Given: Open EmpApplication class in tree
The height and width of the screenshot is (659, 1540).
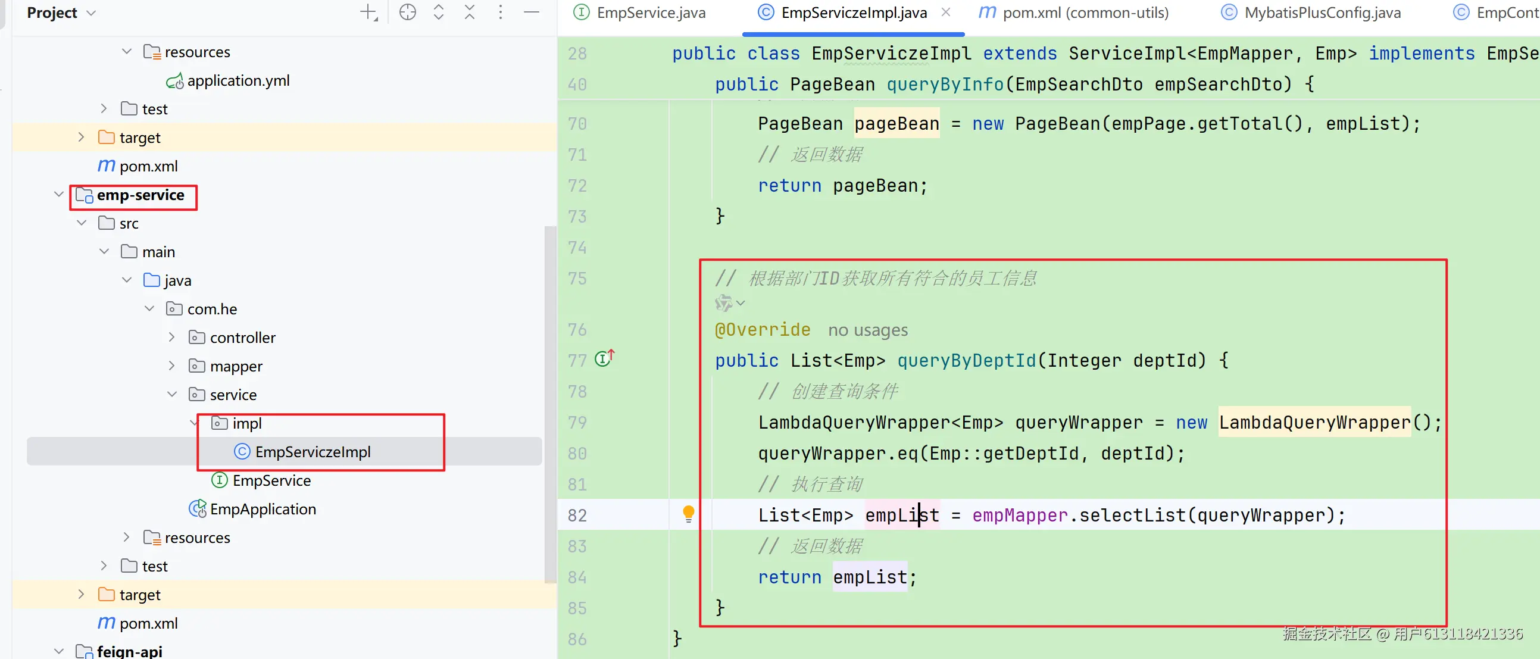Looking at the screenshot, I should (x=262, y=509).
